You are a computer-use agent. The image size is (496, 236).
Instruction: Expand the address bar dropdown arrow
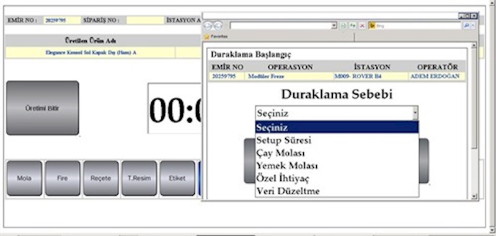click(334, 26)
